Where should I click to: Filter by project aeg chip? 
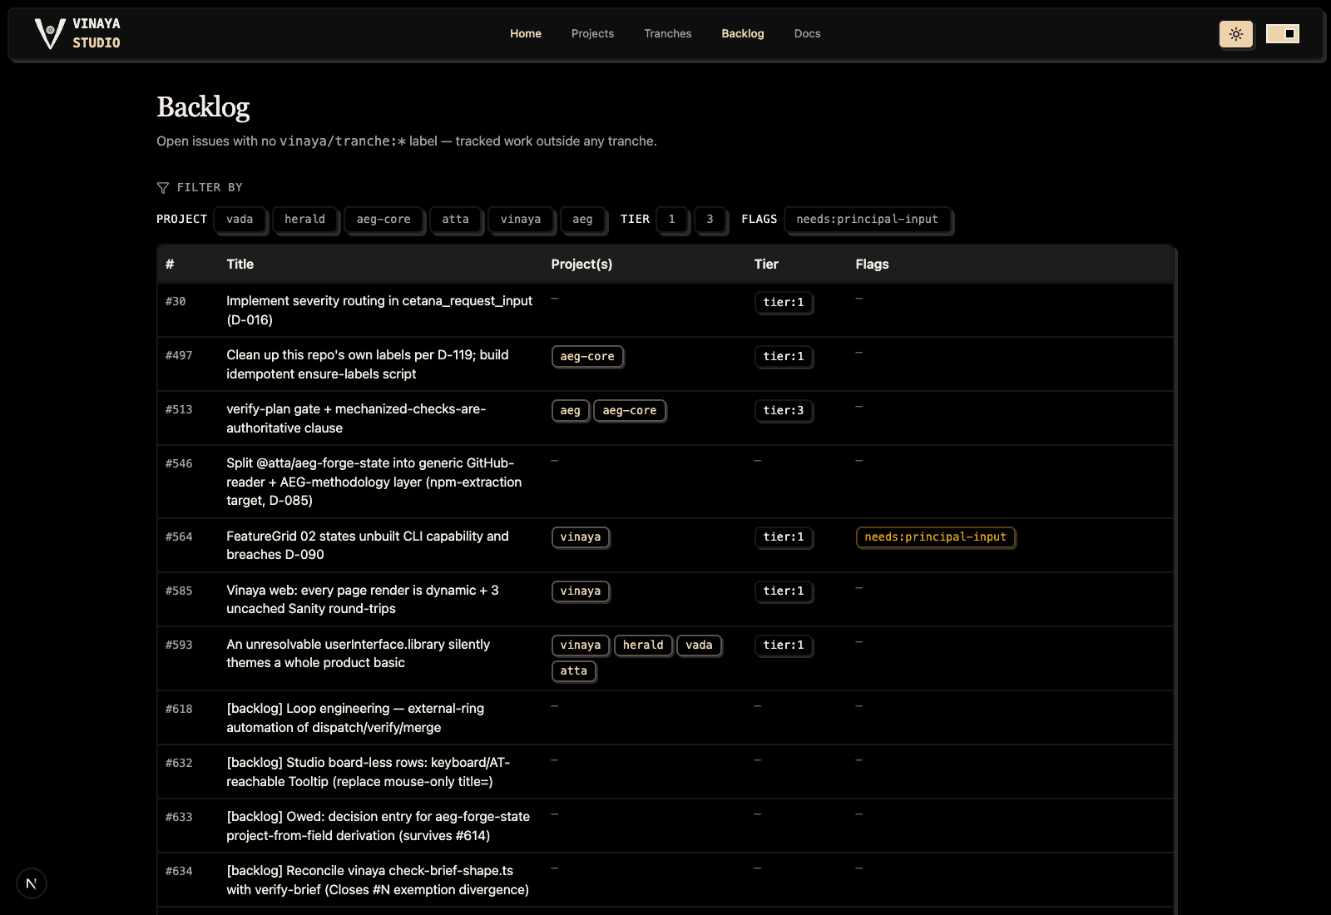582,220
